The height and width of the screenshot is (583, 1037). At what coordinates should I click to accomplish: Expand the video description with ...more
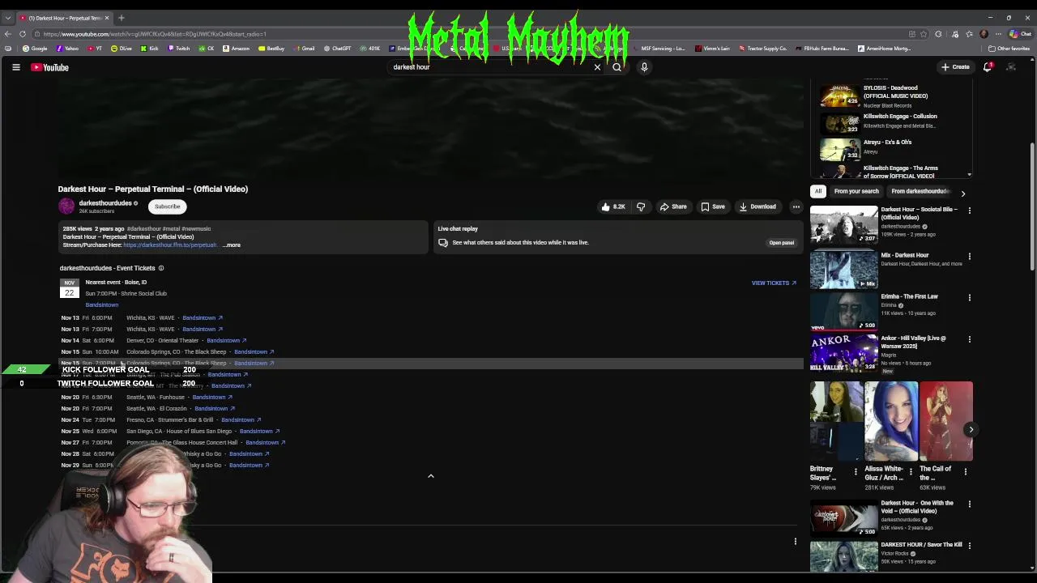232,245
